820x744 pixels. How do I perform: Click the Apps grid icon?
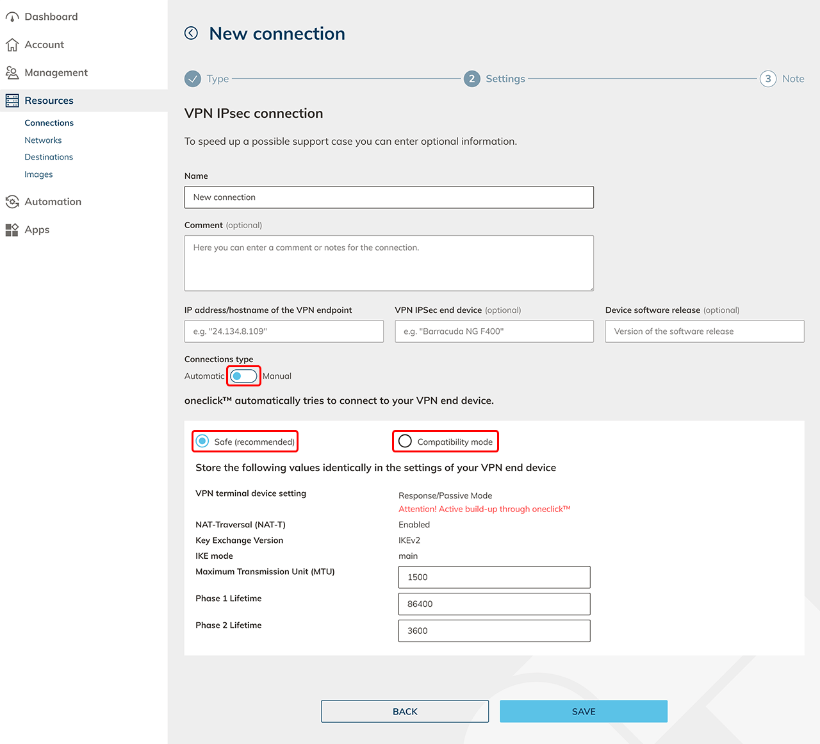[12, 230]
